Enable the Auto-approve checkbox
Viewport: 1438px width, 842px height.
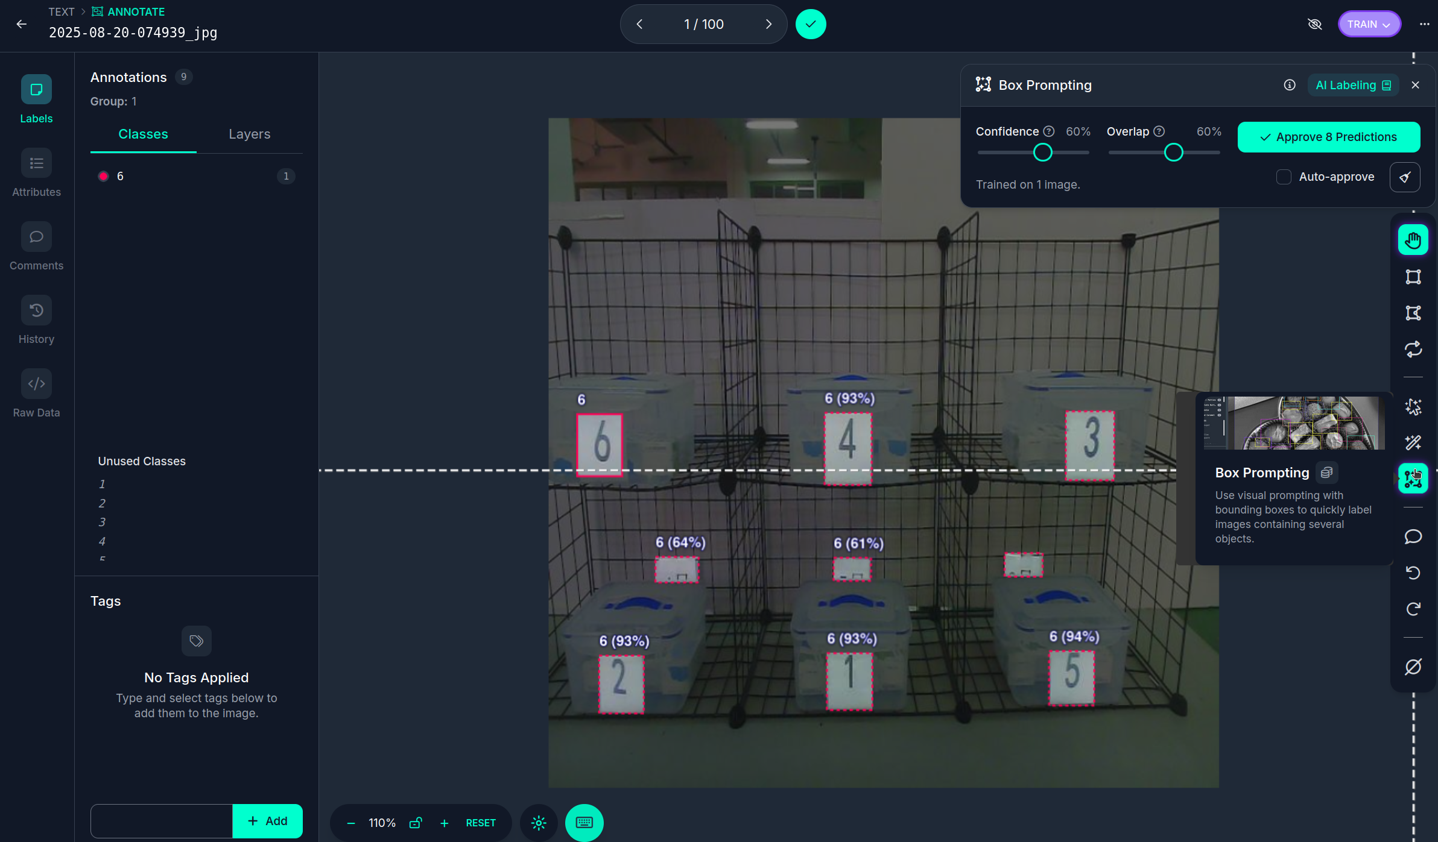[x=1284, y=177]
